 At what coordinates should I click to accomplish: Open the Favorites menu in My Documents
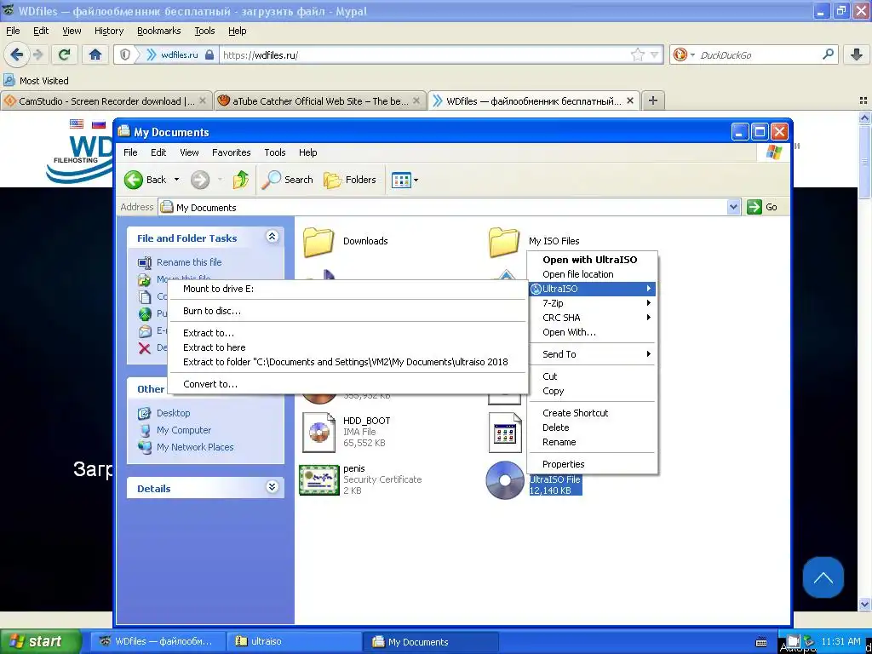231,152
